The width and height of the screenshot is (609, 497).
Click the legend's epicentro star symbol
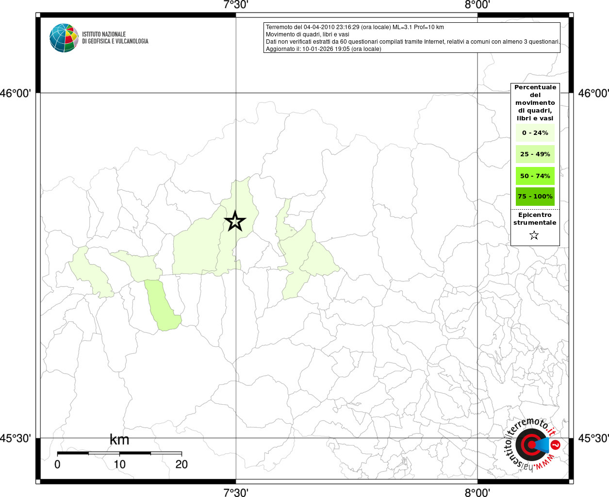point(534,235)
